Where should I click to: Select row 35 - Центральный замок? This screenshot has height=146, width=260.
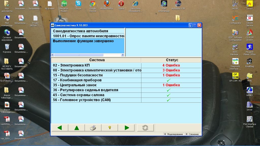(126, 85)
